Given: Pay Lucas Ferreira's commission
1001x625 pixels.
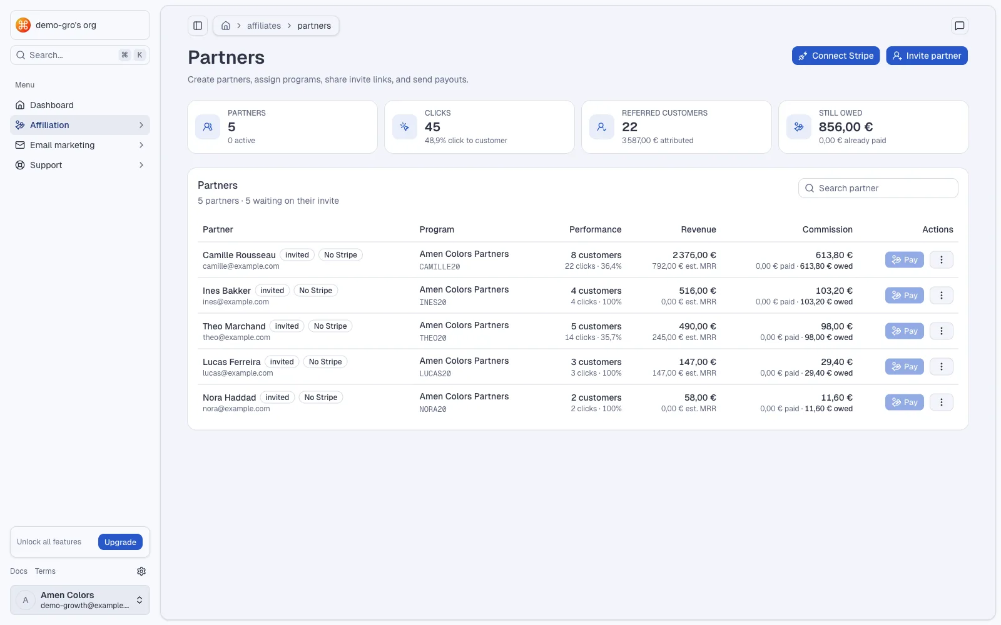Looking at the screenshot, I should (x=905, y=367).
